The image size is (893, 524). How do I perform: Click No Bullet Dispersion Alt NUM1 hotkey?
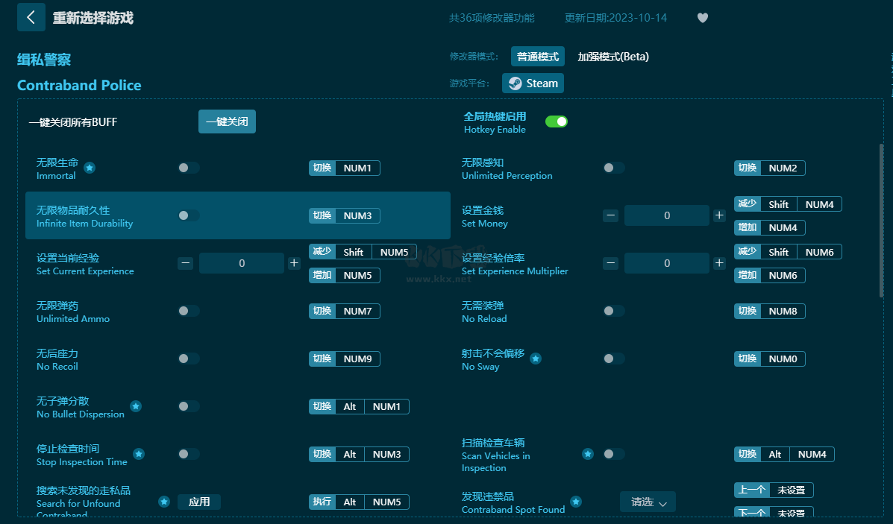pyautogui.click(x=359, y=406)
